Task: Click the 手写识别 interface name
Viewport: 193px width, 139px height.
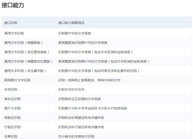Action: click(x=11, y=89)
